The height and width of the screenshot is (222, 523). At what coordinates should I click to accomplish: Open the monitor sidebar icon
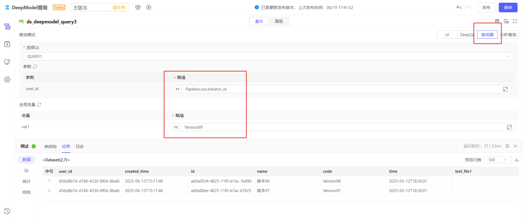(7, 62)
